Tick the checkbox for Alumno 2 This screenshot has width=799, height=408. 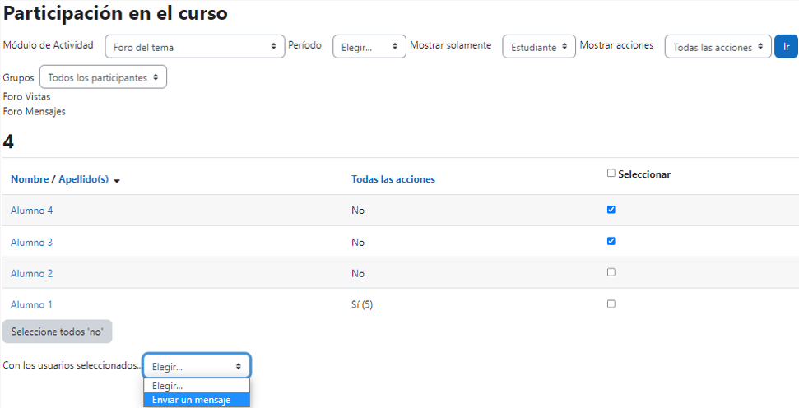(x=611, y=272)
